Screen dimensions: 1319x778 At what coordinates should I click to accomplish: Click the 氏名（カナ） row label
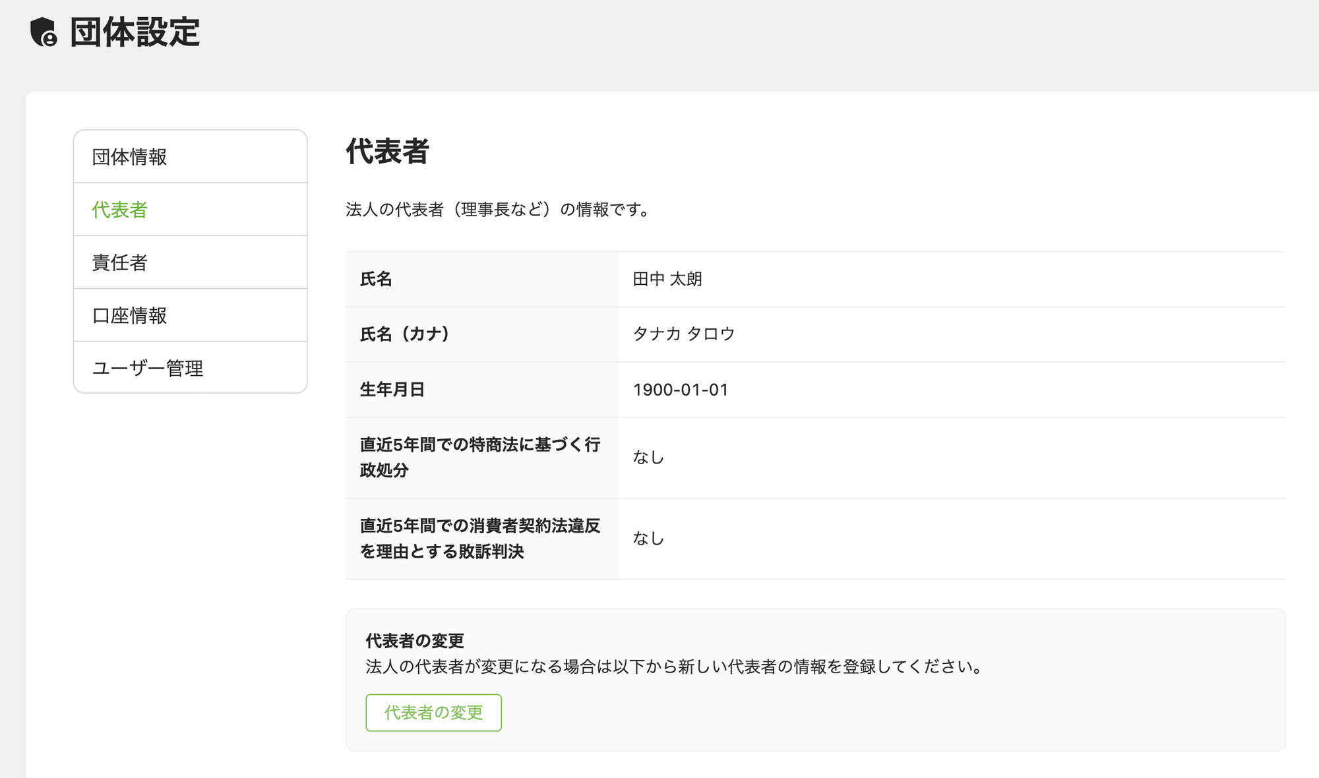click(405, 334)
